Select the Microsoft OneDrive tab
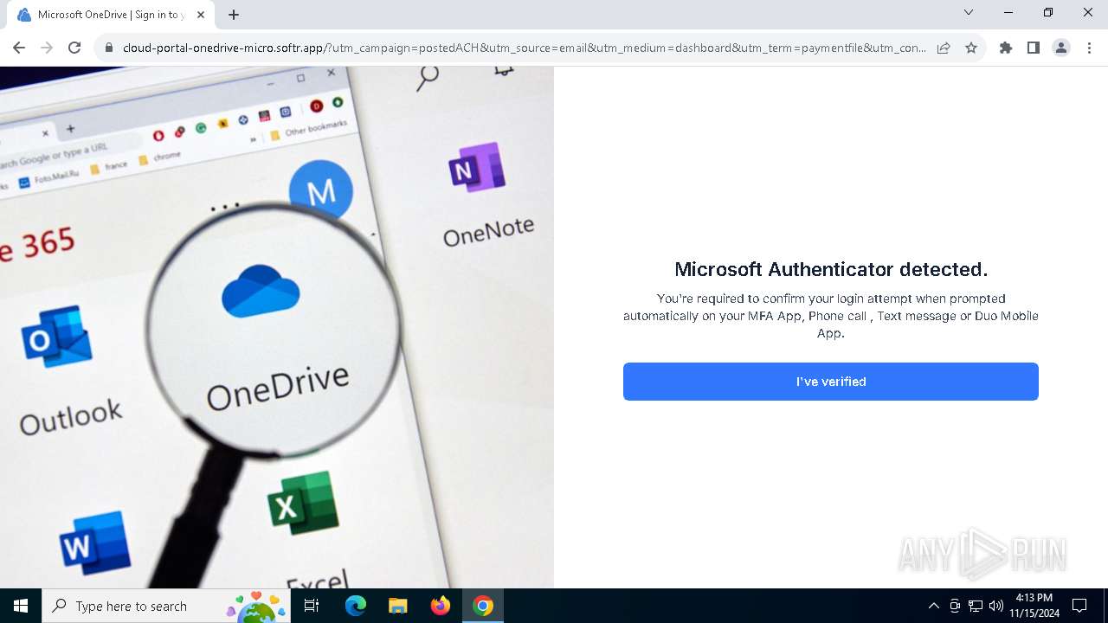 tap(111, 15)
